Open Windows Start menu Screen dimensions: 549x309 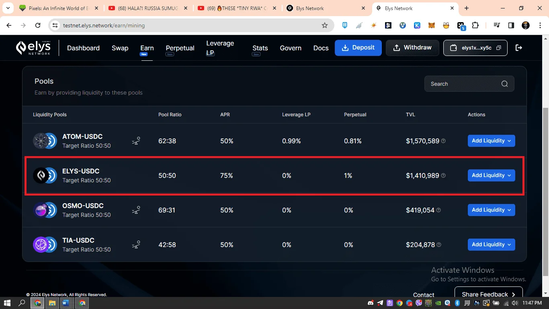[7, 303]
